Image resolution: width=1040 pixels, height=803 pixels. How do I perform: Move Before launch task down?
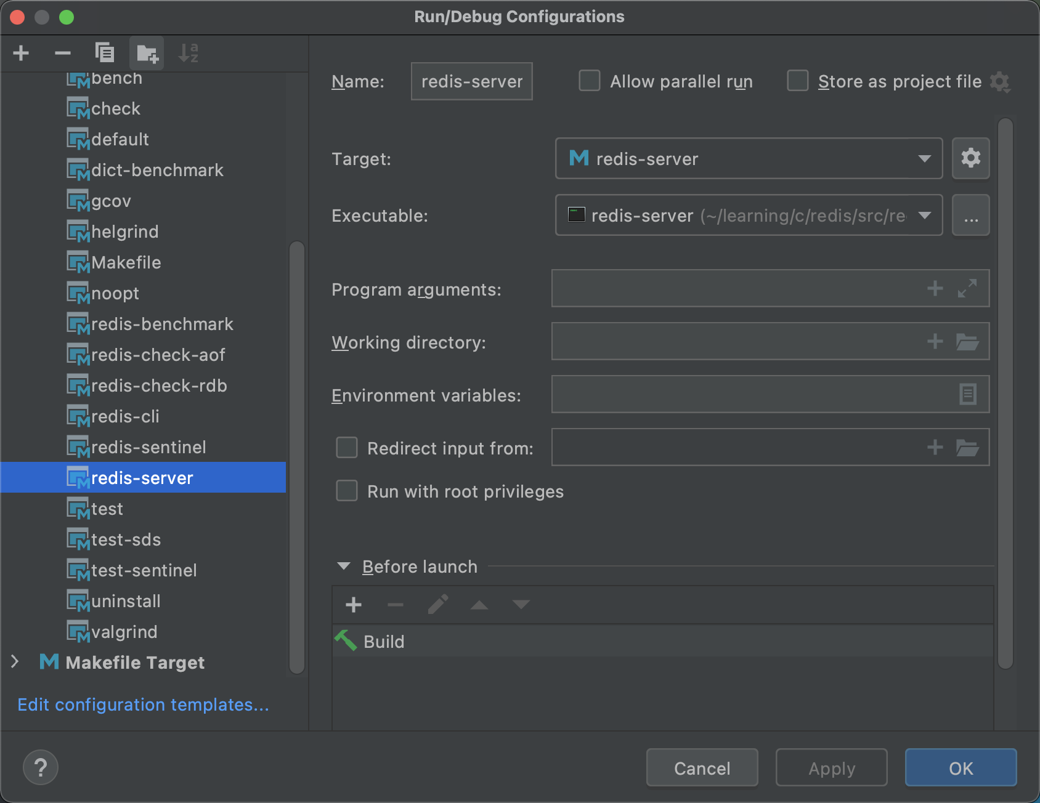pos(521,605)
